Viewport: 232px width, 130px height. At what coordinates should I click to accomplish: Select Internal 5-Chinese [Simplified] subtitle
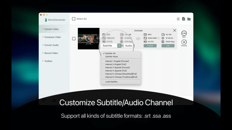[x=121, y=74]
